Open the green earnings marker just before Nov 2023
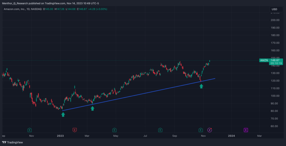 [201, 130]
